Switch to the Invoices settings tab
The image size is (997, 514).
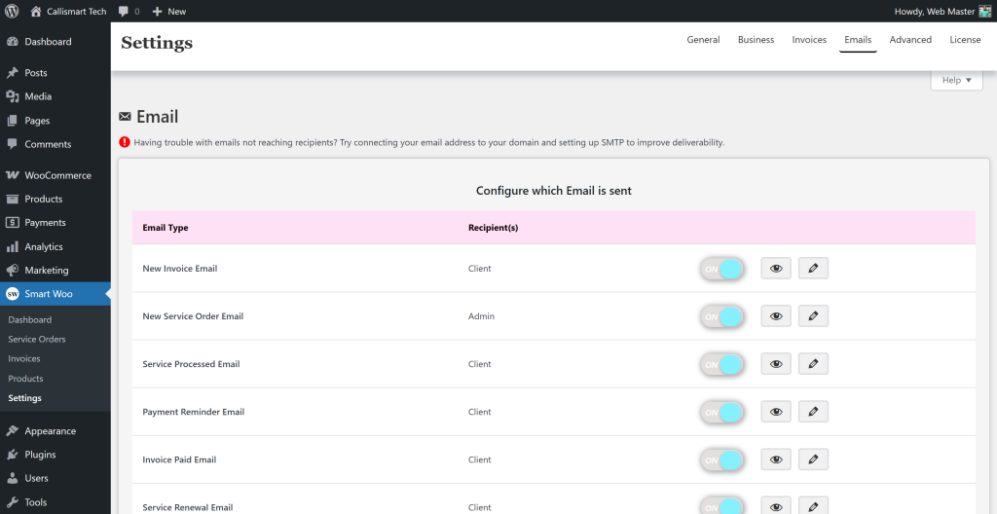coord(809,40)
